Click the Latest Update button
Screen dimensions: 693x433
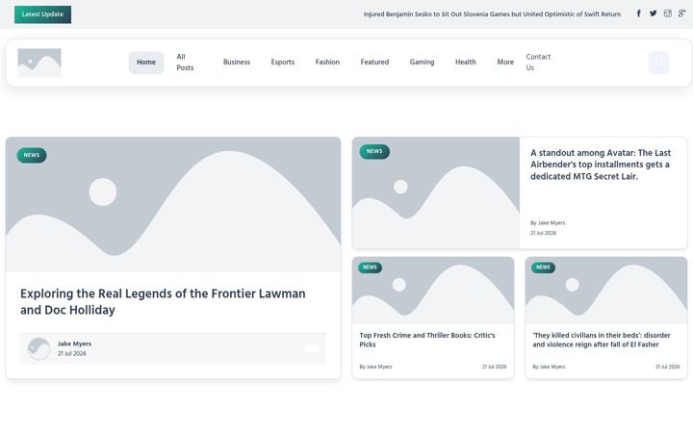[42, 14]
